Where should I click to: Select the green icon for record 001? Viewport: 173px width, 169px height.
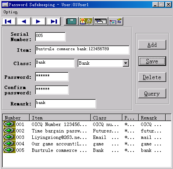click(x=9, y=124)
